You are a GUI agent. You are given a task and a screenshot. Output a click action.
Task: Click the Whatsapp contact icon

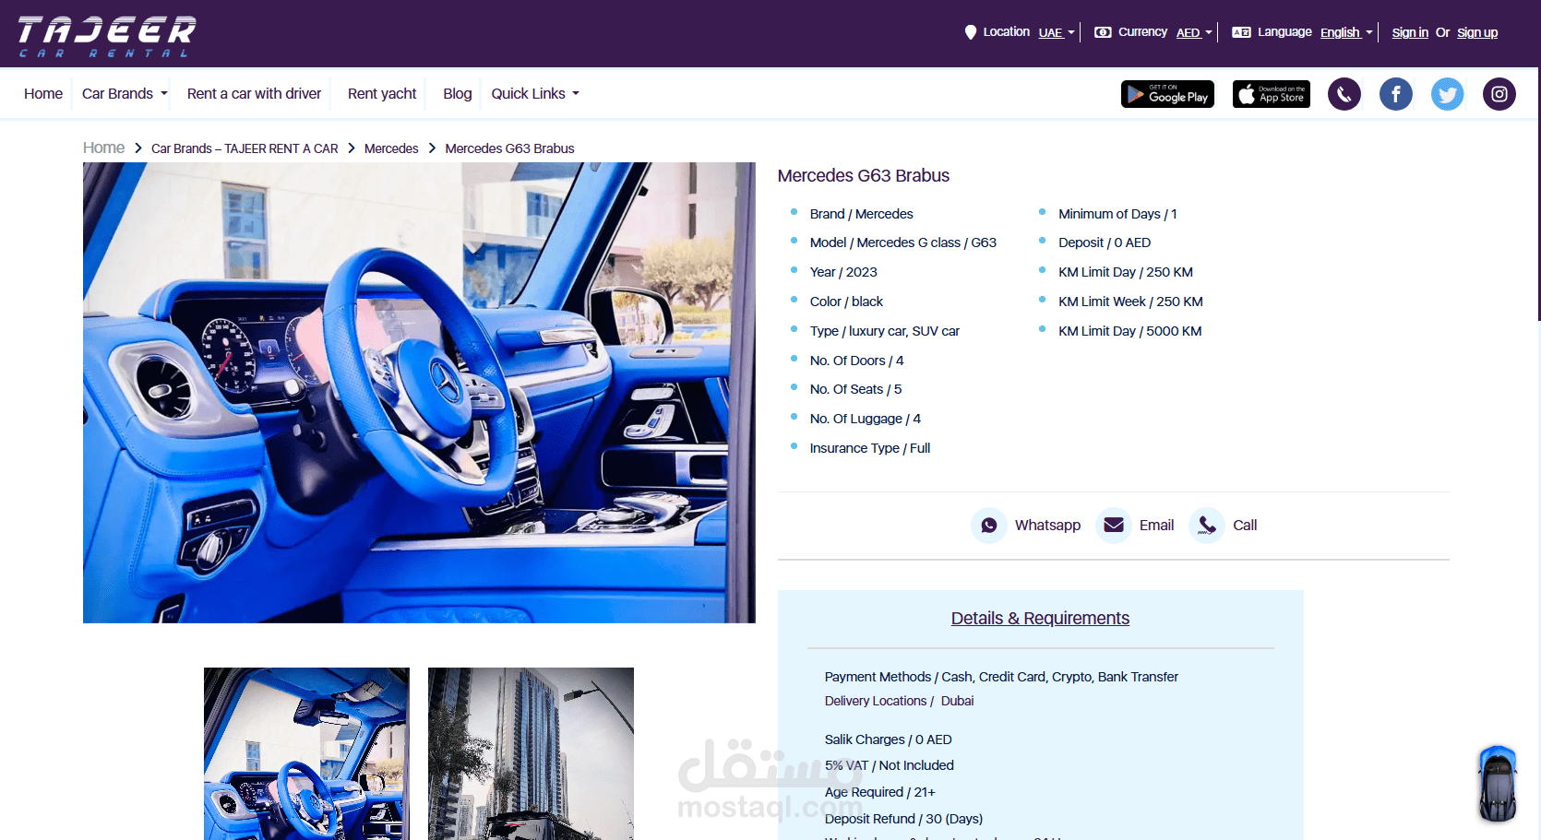pyautogui.click(x=989, y=526)
